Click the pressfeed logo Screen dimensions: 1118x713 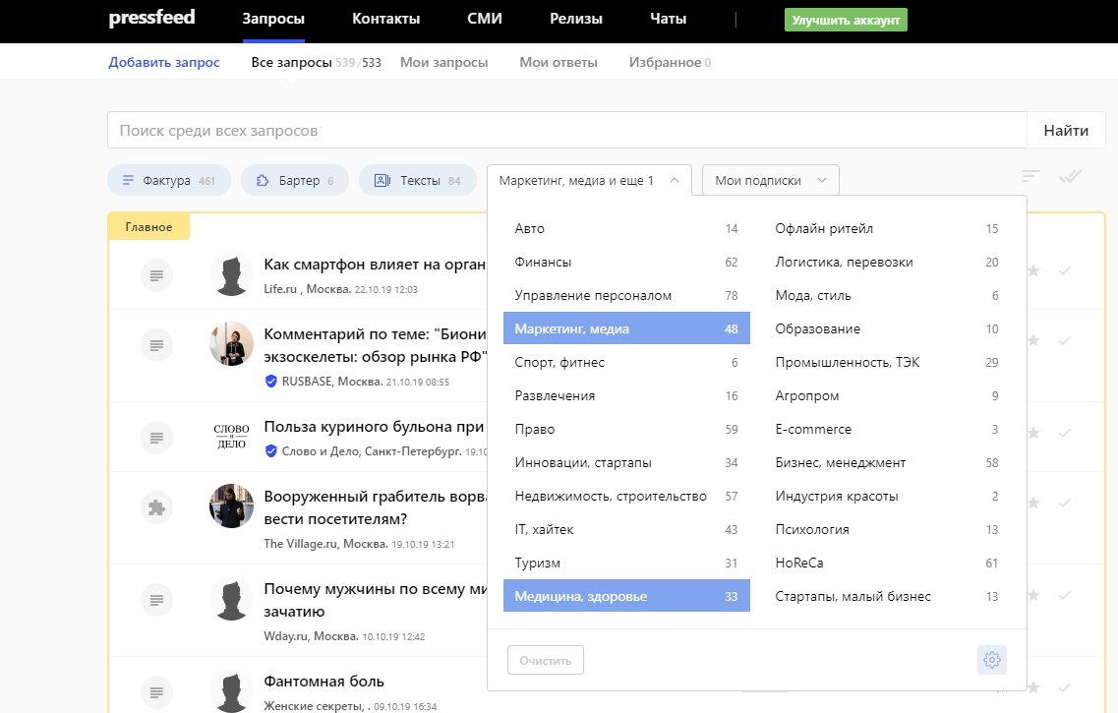click(151, 19)
